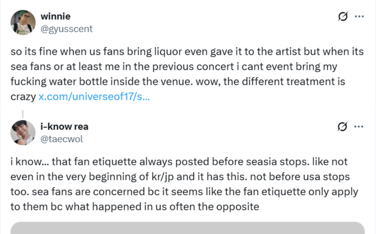
Task: Open Grok actions on i-know rea's post
Action: click(343, 127)
